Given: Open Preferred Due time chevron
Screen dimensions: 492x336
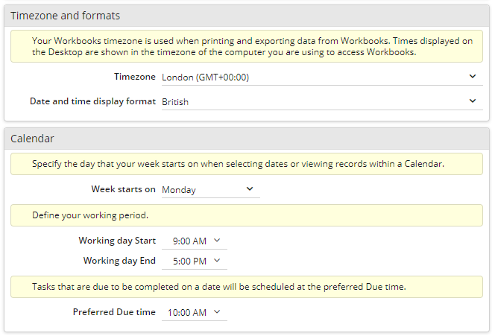Looking at the screenshot, I should click(217, 312).
